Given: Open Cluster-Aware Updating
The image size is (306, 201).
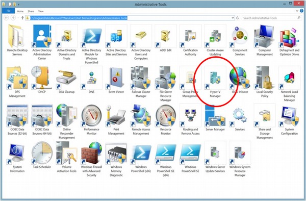Looking at the screenshot, I should [x=215, y=40].
